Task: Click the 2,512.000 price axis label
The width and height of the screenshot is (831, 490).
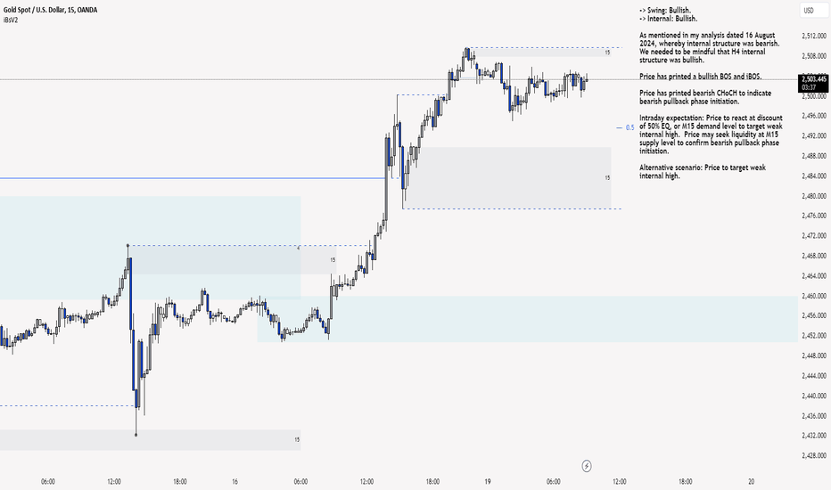Action: point(814,36)
